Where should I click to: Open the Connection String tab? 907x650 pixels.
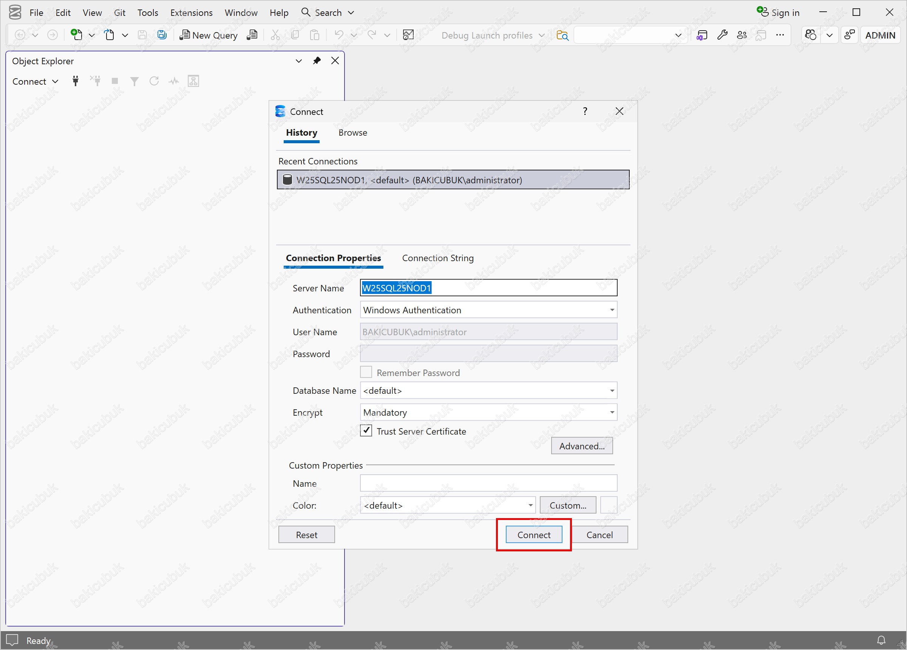pyautogui.click(x=437, y=258)
